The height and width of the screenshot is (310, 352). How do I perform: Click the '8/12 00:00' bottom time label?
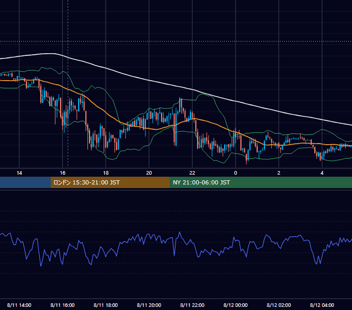click(x=236, y=305)
